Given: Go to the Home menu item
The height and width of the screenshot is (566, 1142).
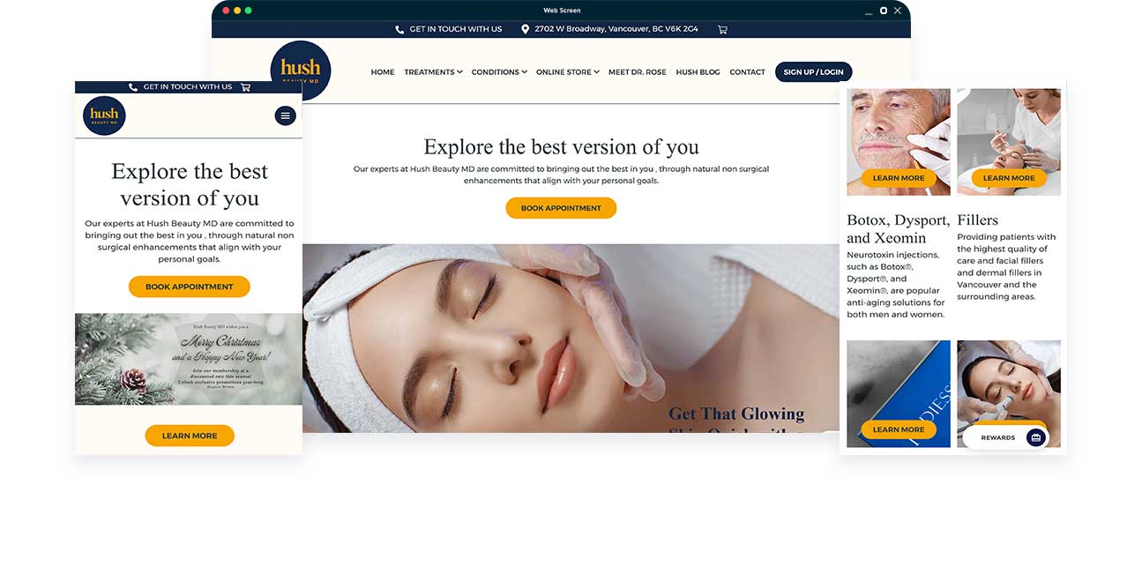Looking at the screenshot, I should click(383, 72).
